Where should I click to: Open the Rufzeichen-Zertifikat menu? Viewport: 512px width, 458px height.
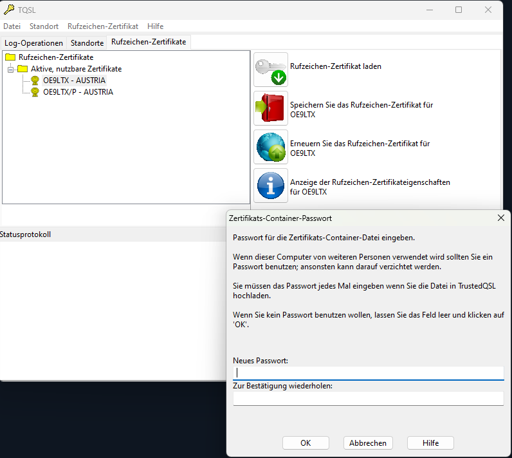point(103,26)
